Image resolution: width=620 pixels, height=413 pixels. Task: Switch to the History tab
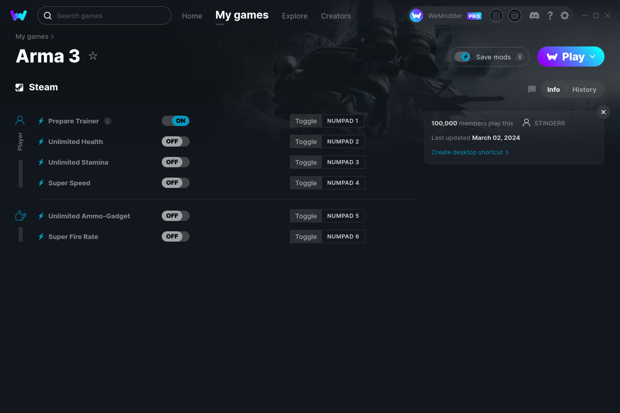(x=584, y=89)
